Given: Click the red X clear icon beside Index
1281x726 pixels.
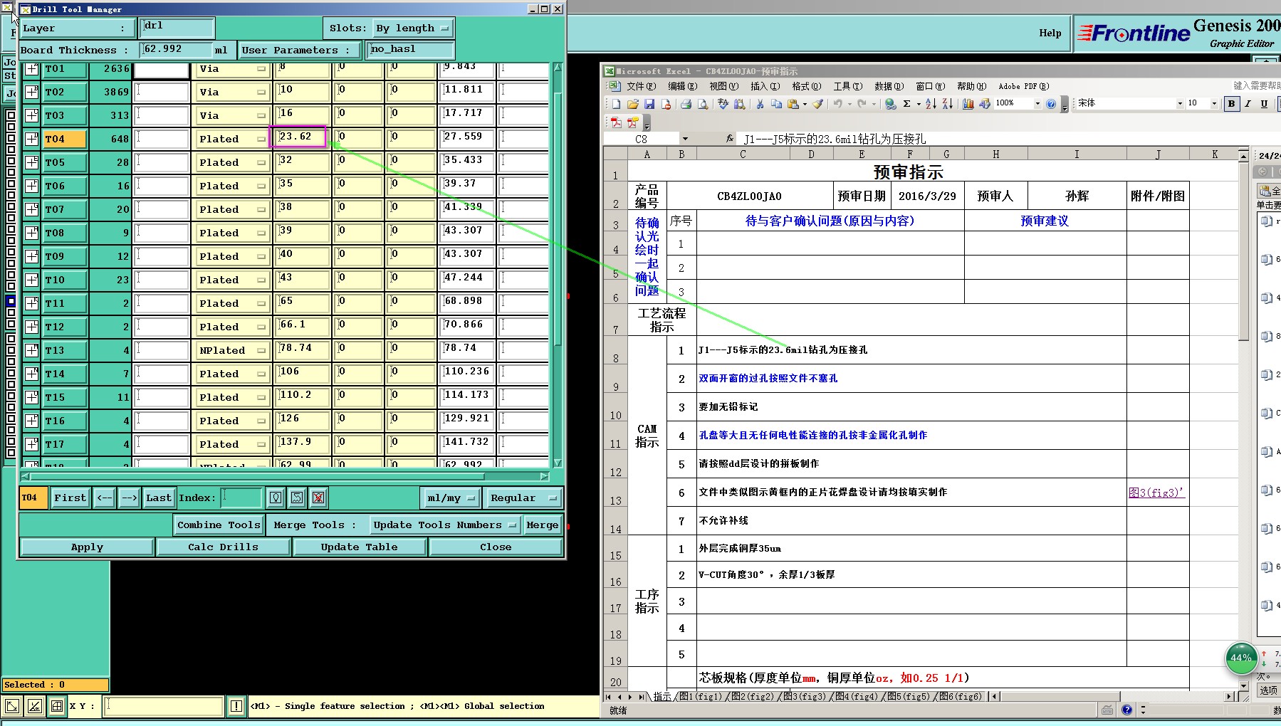Looking at the screenshot, I should [318, 498].
